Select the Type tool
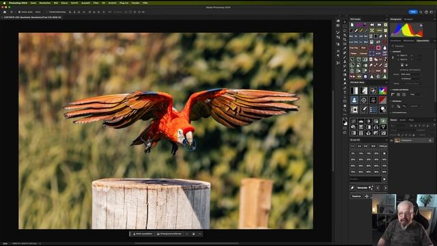The height and width of the screenshot is (246, 437). 345,92
